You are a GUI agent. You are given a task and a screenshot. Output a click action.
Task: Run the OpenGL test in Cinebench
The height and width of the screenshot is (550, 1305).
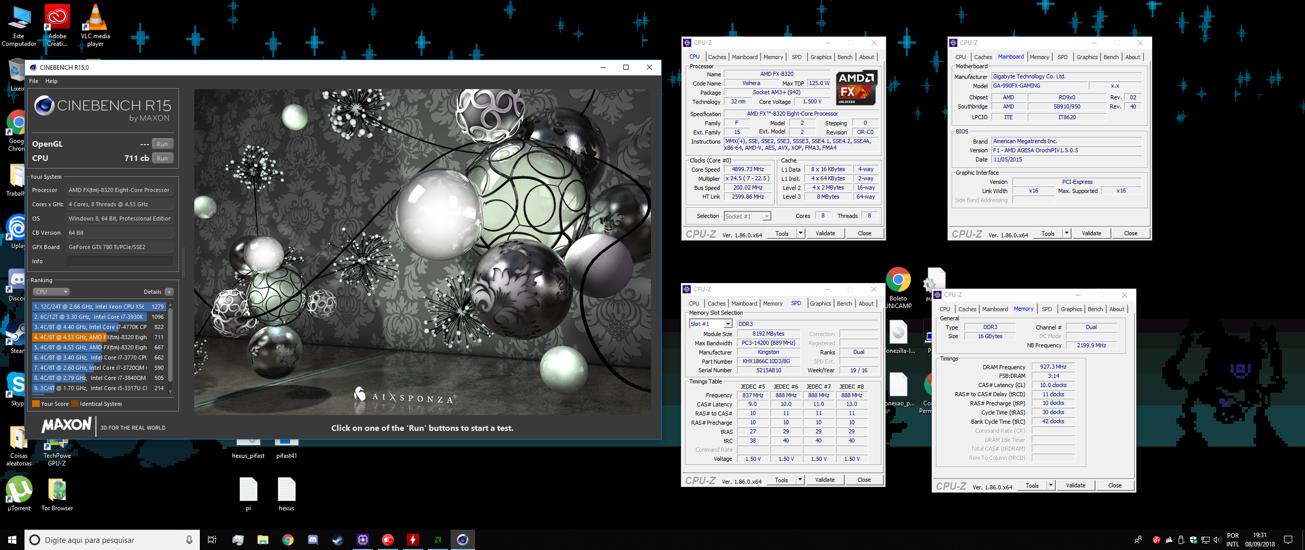(x=162, y=144)
